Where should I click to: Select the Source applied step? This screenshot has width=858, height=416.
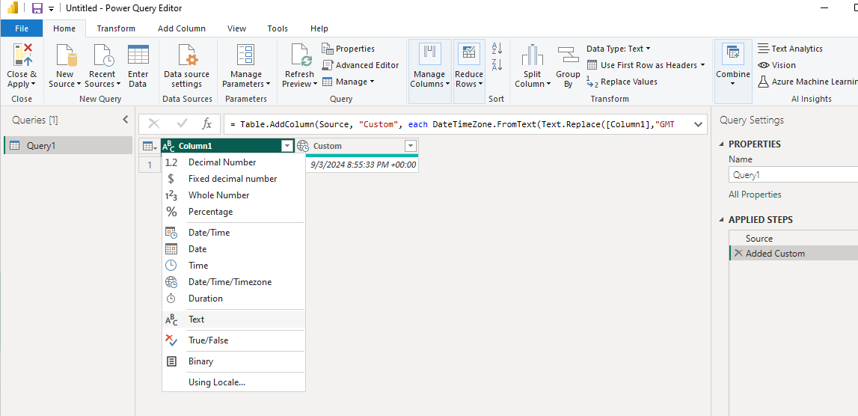759,239
